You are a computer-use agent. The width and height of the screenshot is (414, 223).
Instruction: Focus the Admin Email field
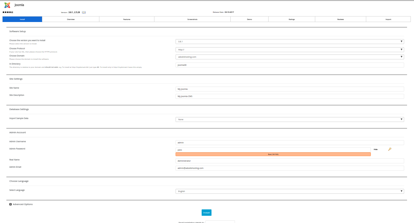tap(290, 168)
